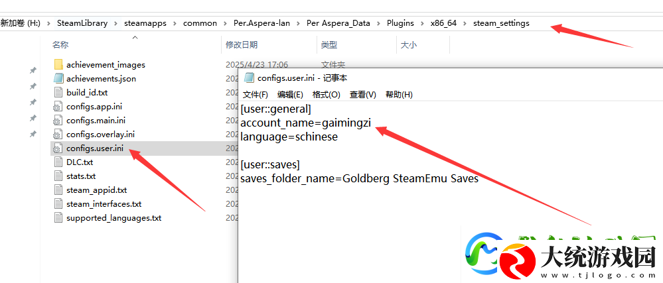The width and height of the screenshot is (663, 283).
Task: Click the [user::saves] line in Notepad
Action: 270,165
